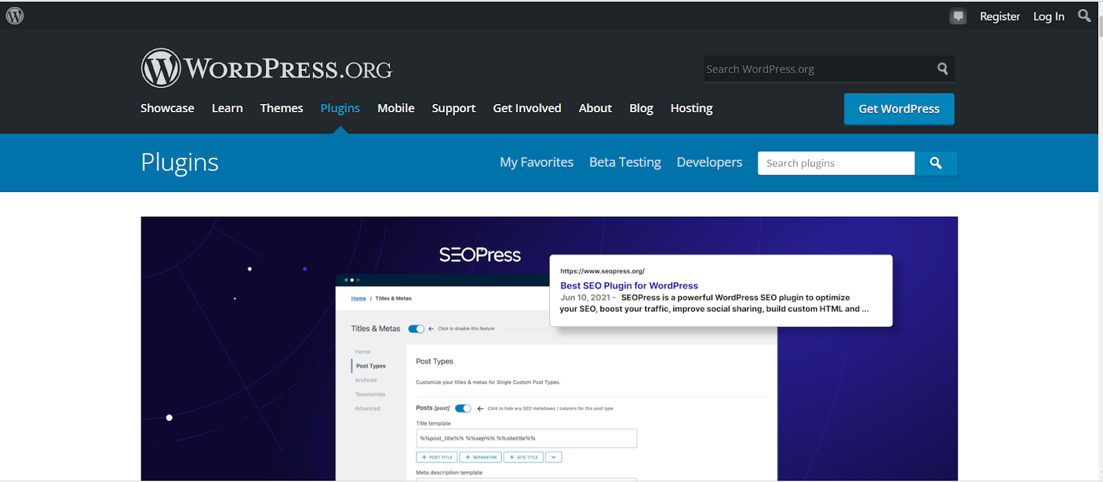1103x482 pixels.
Task: Submit plugin search with blue magnifier button
Action: click(935, 163)
